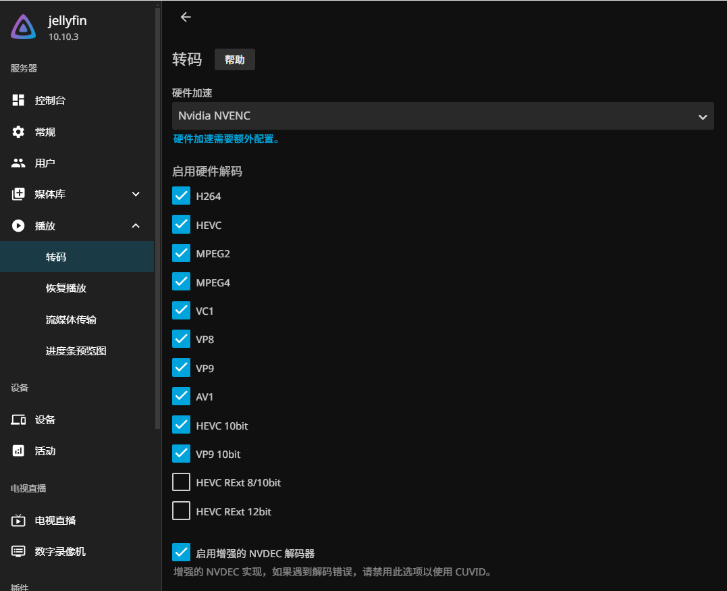Uncheck the AV1 checkbox

click(182, 396)
